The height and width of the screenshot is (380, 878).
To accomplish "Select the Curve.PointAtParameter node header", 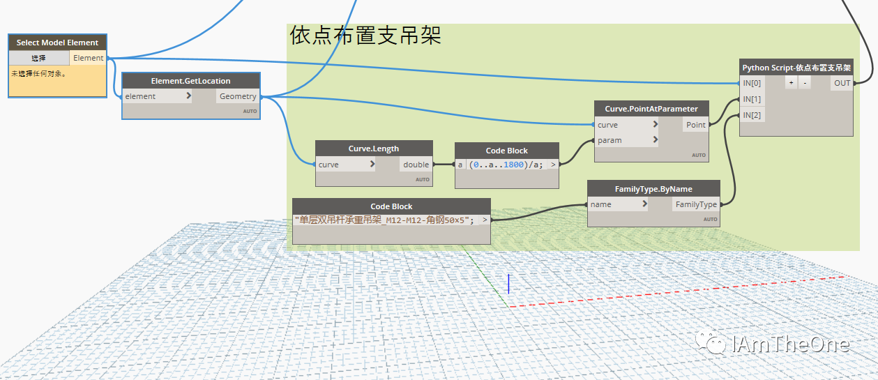I will pyautogui.click(x=651, y=109).
